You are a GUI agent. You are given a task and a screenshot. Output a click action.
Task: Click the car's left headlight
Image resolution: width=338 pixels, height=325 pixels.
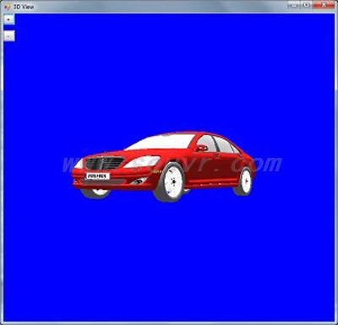pyautogui.click(x=142, y=162)
